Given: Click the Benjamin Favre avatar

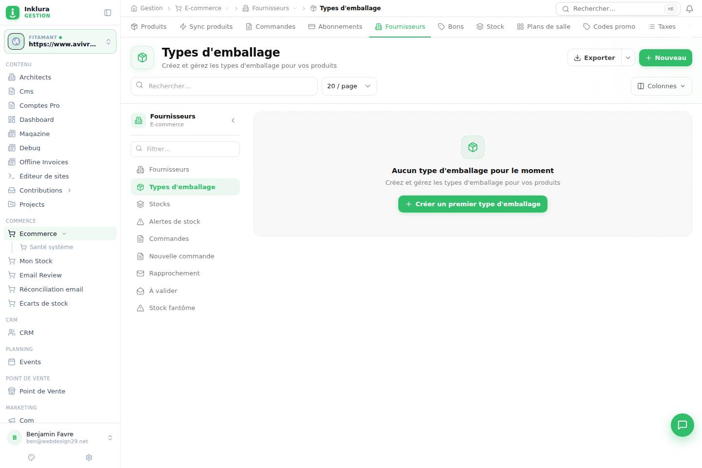Looking at the screenshot, I should coord(15,437).
